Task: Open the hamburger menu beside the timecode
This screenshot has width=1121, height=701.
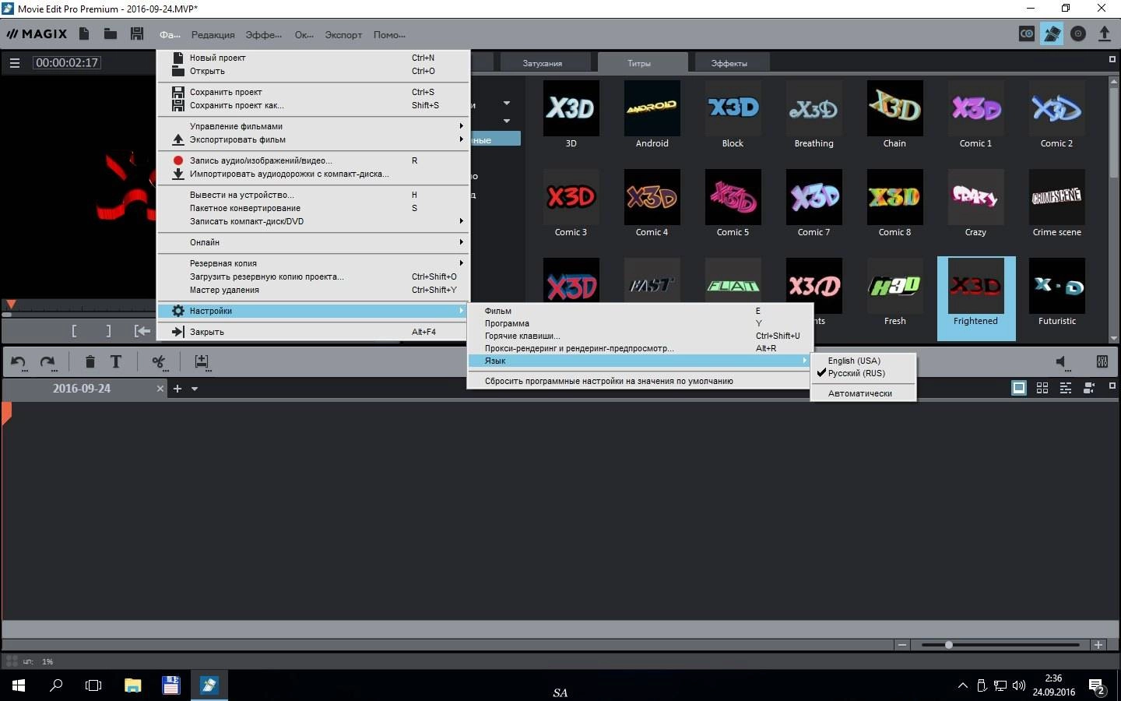Action: click(x=15, y=63)
